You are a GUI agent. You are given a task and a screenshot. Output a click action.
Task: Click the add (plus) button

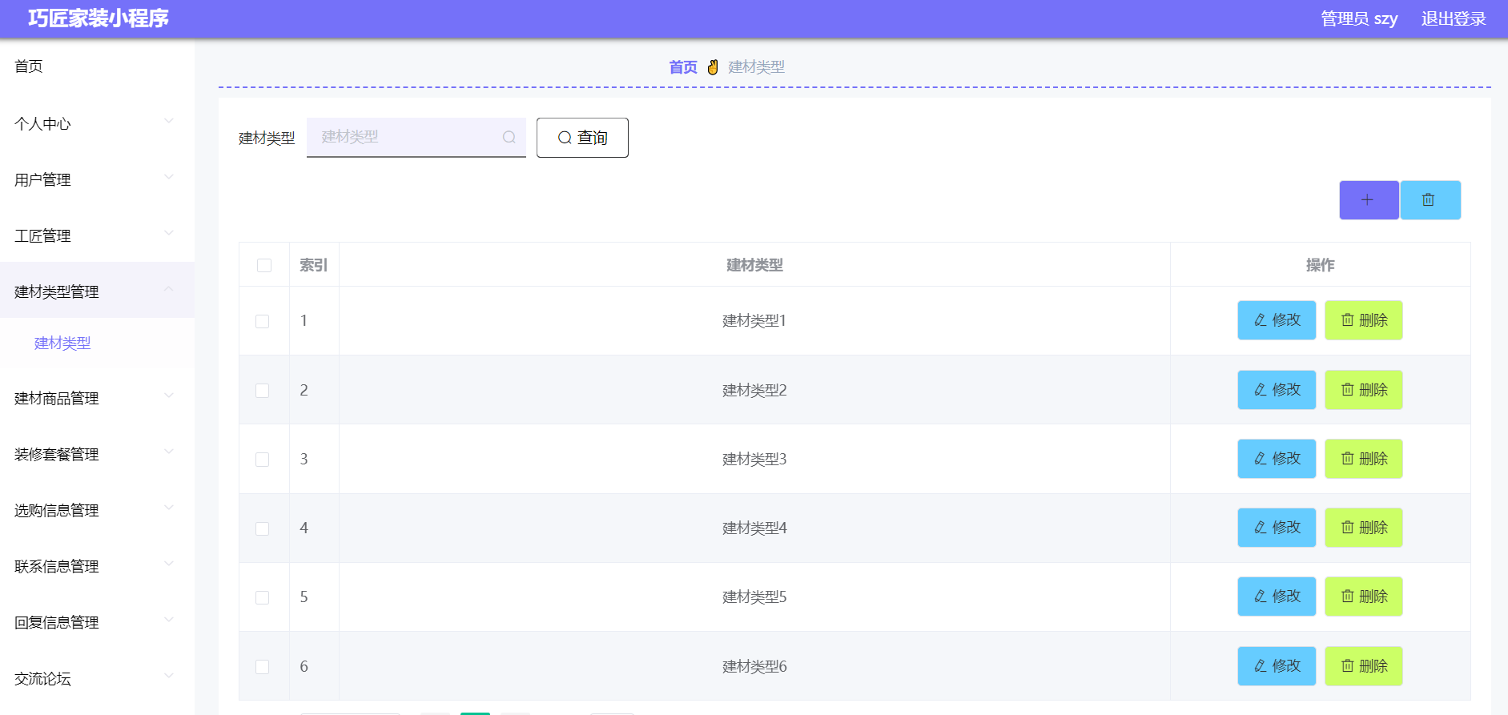pyautogui.click(x=1369, y=200)
